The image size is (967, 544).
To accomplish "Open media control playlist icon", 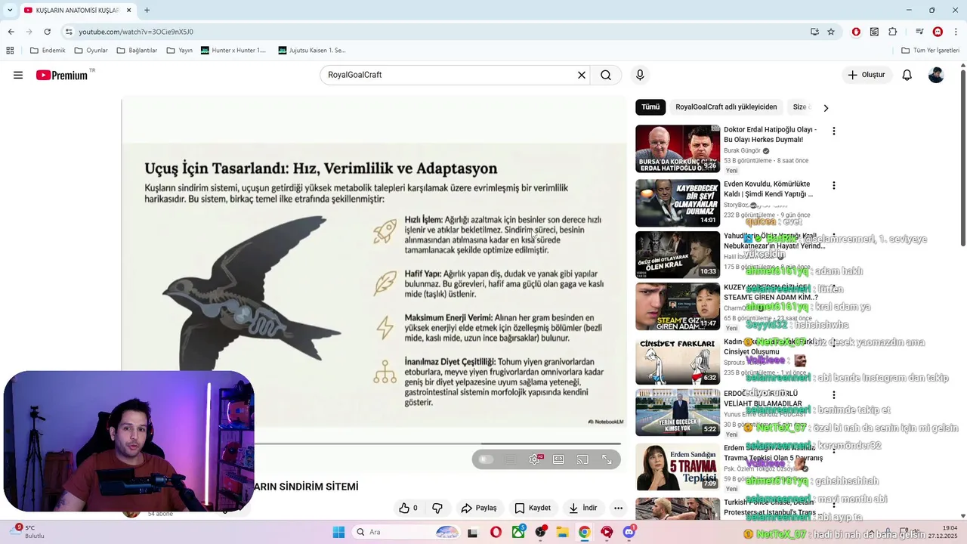I will pos(919,32).
